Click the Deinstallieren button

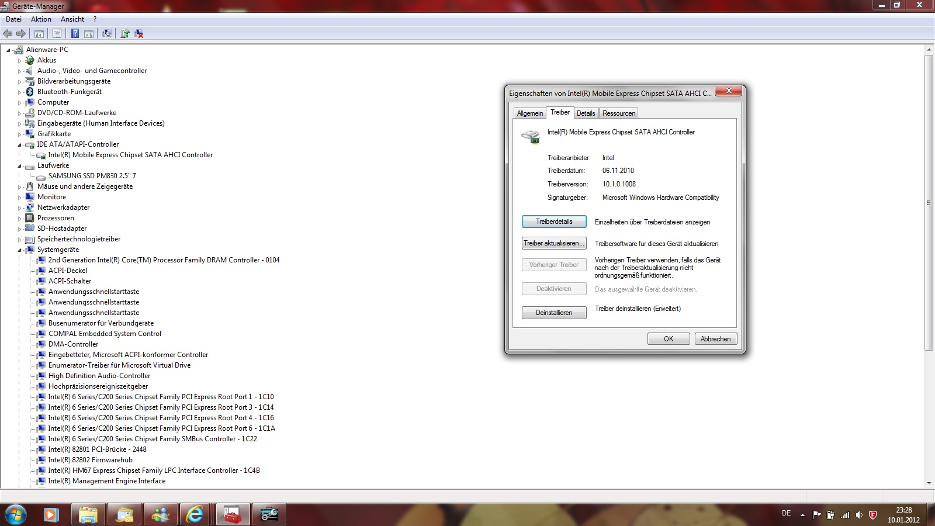(x=553, y=313)
